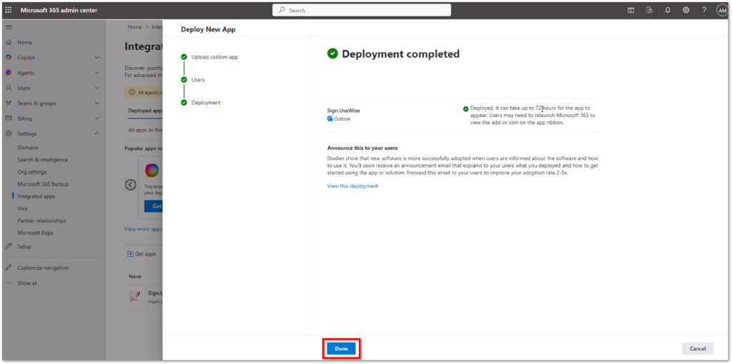The height and width of the screenshot is (364, 732).
Task: Expand the Teams & groups section
Action: click(97, 103)
